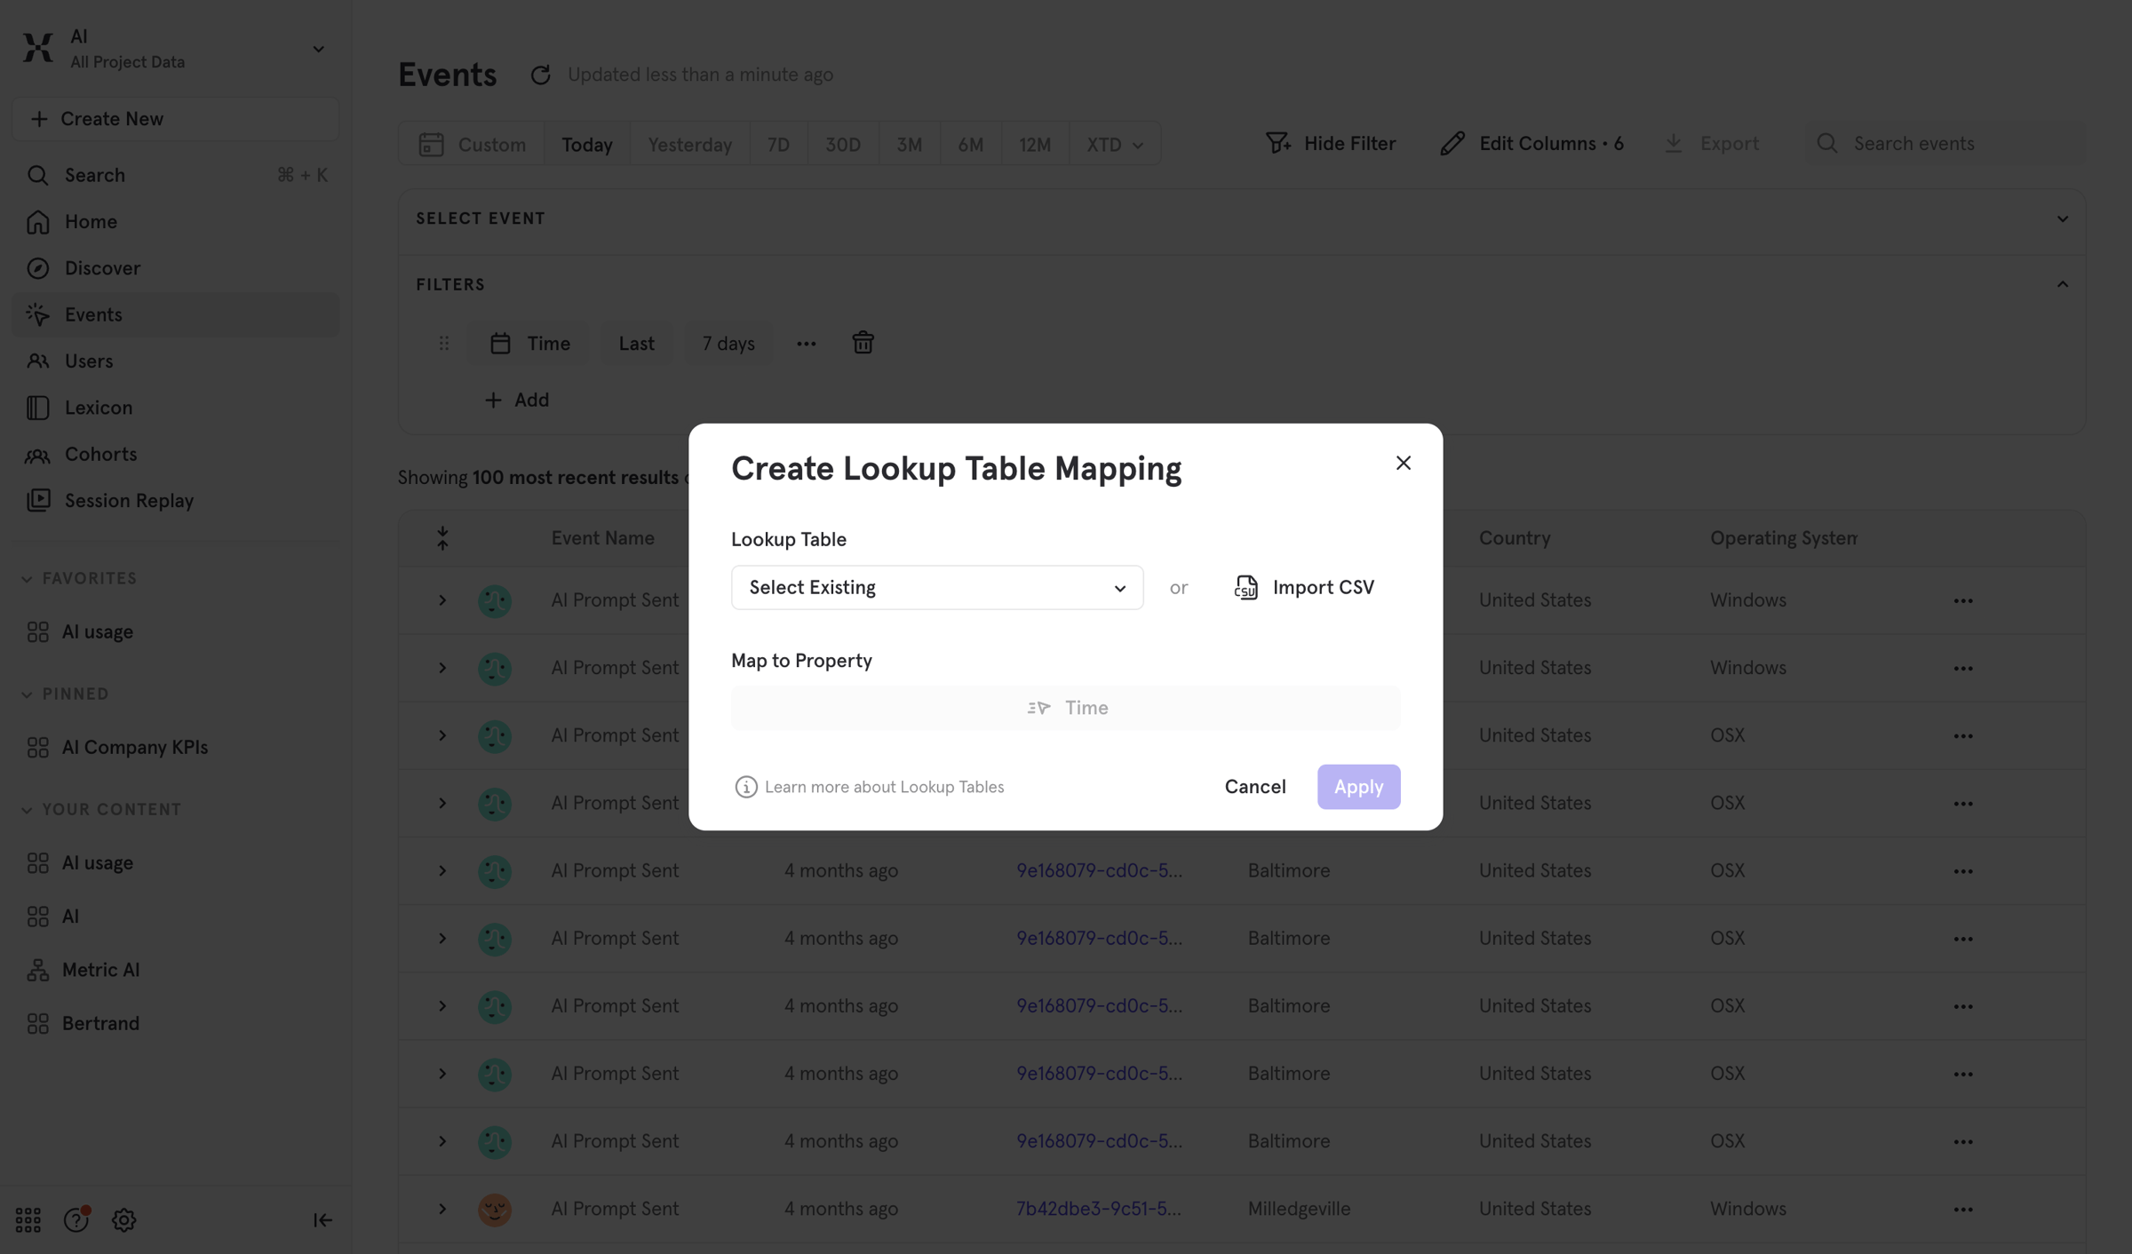The image size is (2132, 1254).
Task: Click the Search events field
Action: pos(1945,143)
